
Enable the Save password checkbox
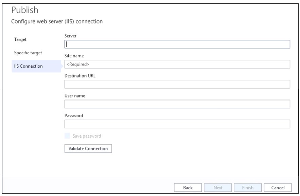coord(67,136)
